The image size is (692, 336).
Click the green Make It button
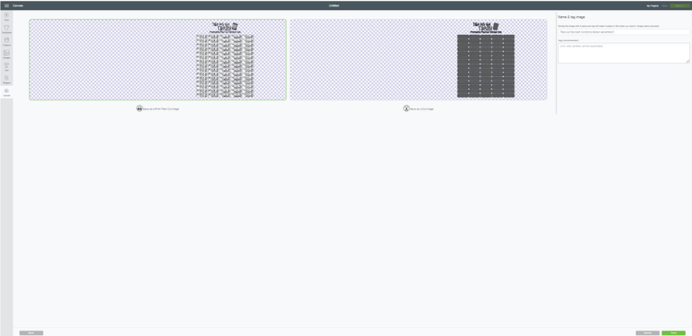680,6
